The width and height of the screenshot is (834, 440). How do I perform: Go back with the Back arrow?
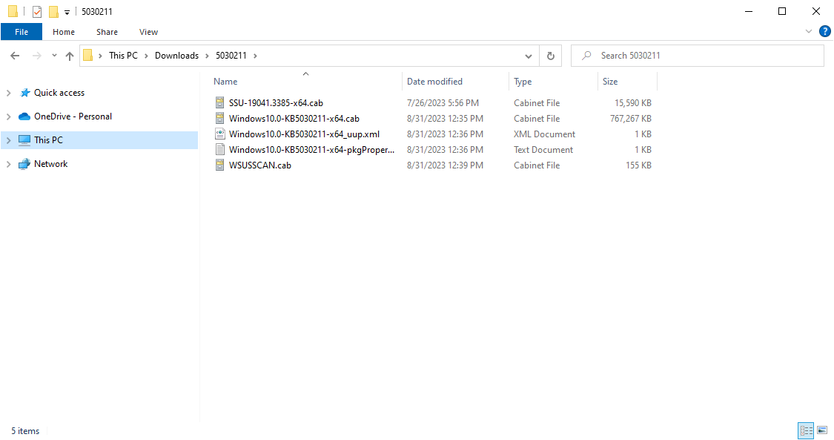(15, 56)
